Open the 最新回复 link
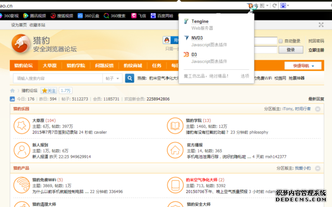 (x=316, y=99)
